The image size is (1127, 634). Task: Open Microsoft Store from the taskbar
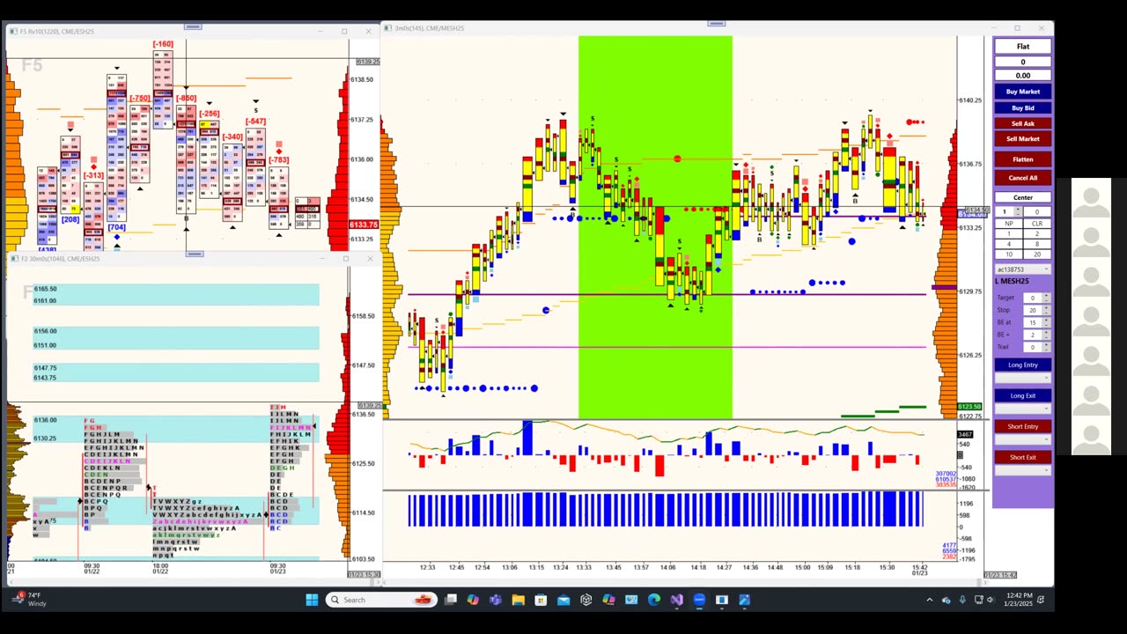pyautogui.click(x=541, y=600)
